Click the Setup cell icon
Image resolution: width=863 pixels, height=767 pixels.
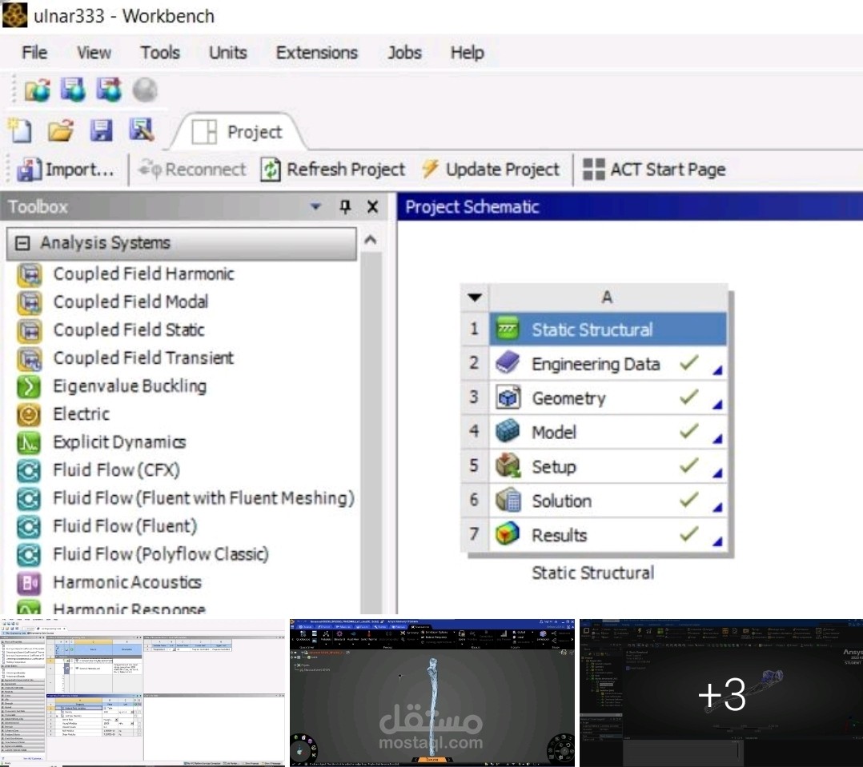pos(508,465)
